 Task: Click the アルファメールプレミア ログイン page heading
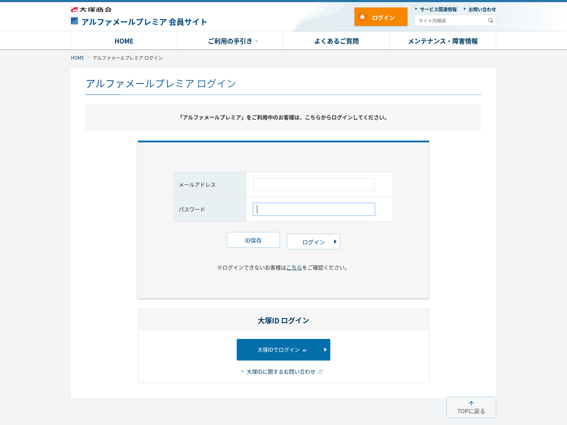(161, 84)
